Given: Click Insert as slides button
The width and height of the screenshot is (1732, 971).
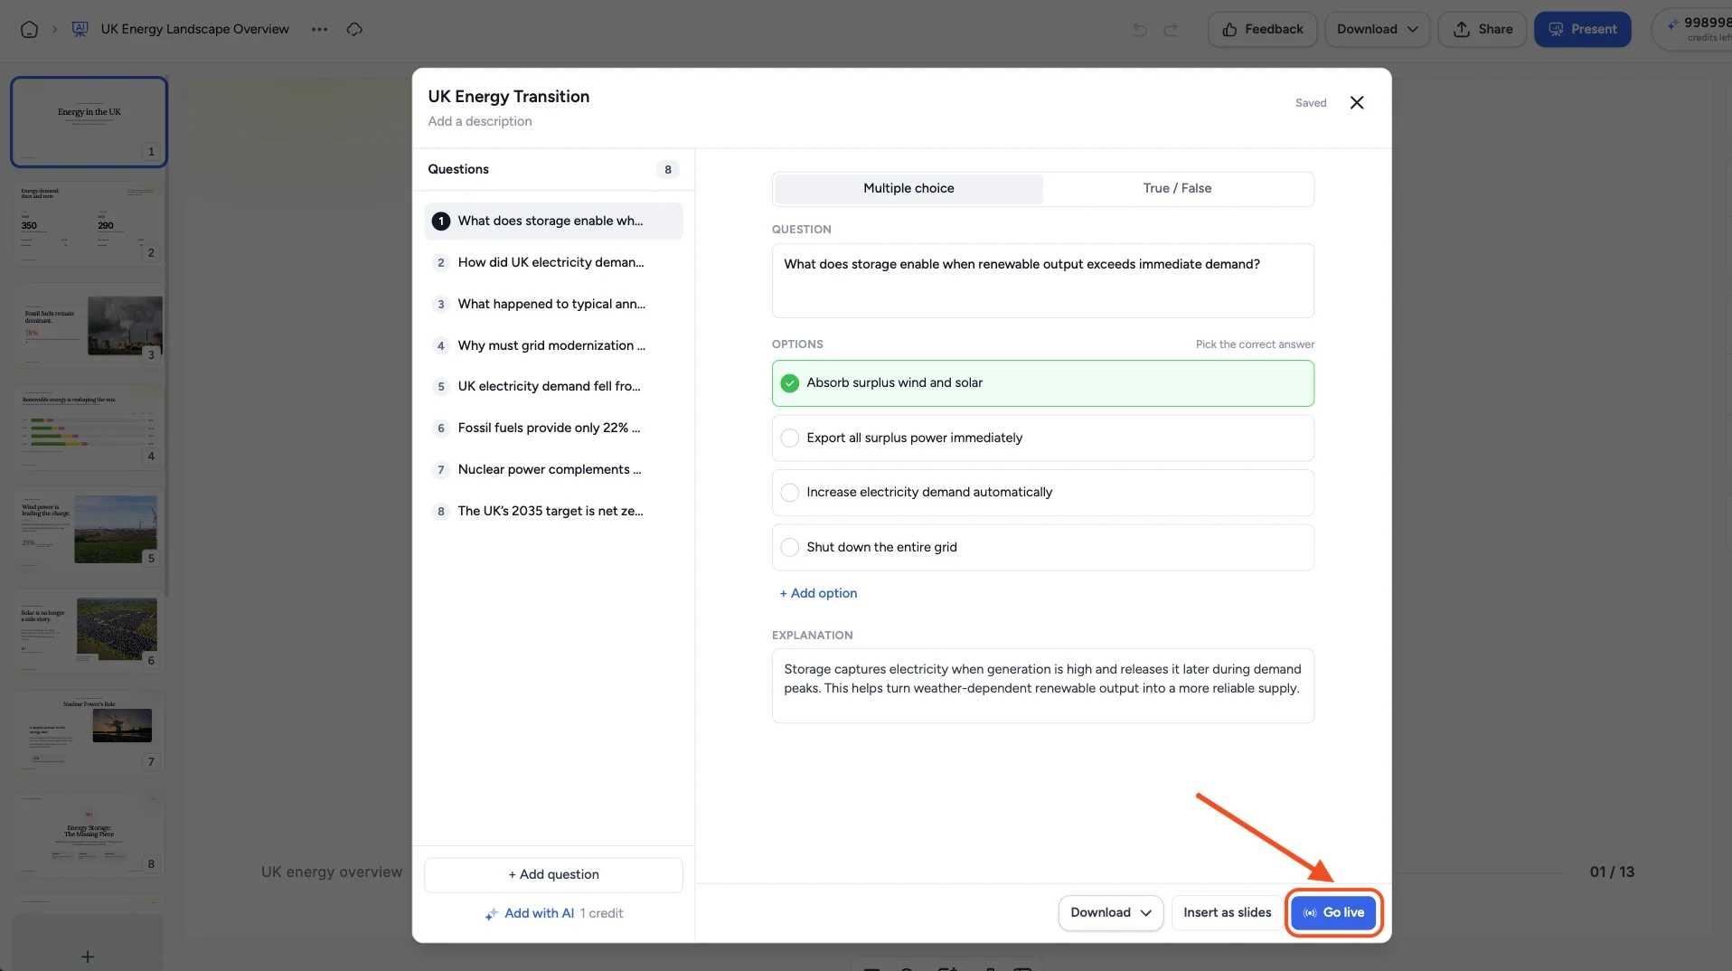Looking at the screenshot, I should 1227,912.
